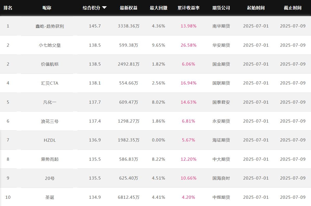The height and width of the screenshot is (206, 311).
Task: Select futures company 国联期货
Action: (x=221, y=83)
